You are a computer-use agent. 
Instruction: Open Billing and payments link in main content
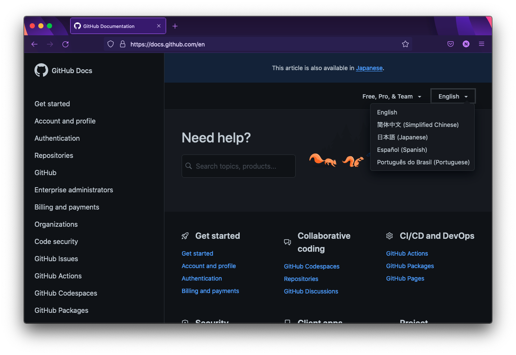click(210, 291)
